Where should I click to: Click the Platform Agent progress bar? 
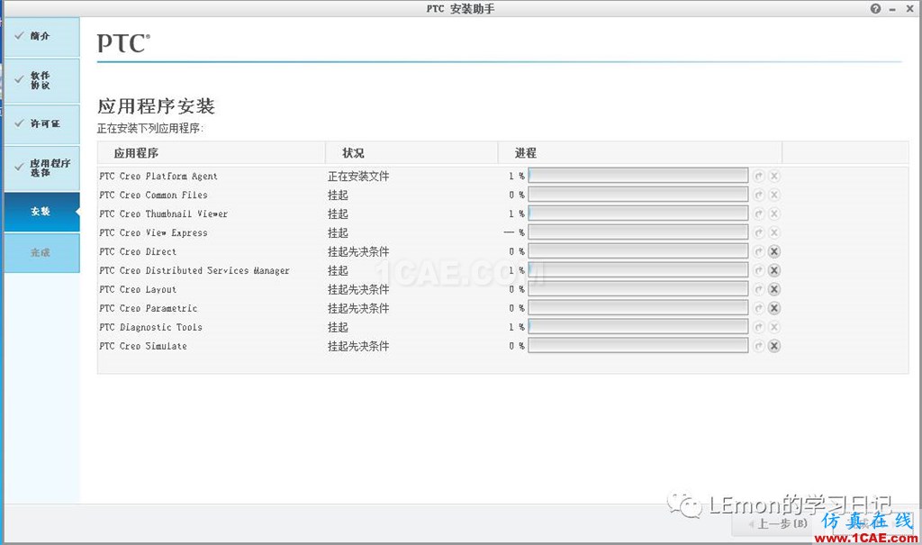[x=638, y=176]
